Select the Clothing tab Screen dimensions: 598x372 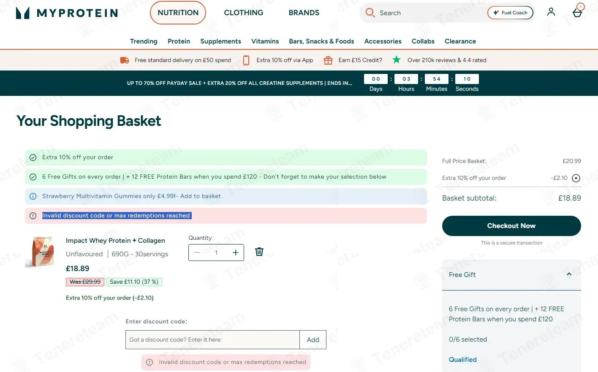pos(244,13)
